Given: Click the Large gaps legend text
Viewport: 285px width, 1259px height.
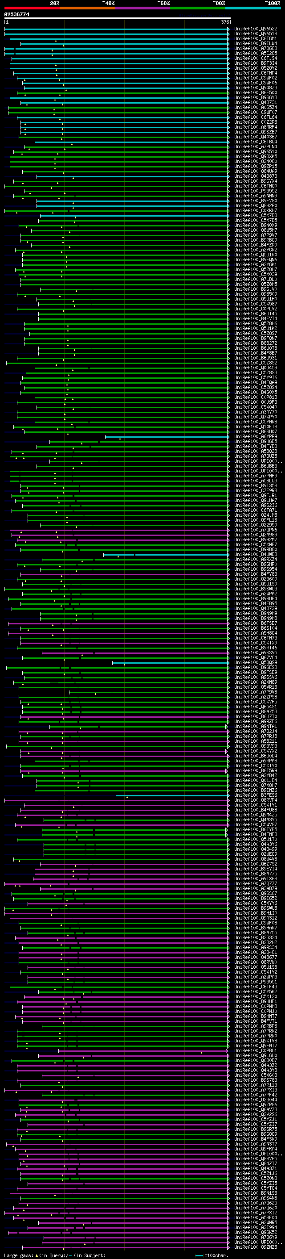Looking at the screenshot, I should (55, 1255).
